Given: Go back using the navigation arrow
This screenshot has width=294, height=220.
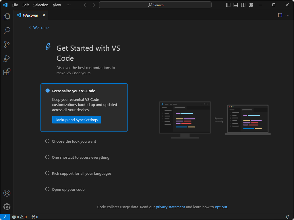Looking at the screenshot, I should (86, 5).
